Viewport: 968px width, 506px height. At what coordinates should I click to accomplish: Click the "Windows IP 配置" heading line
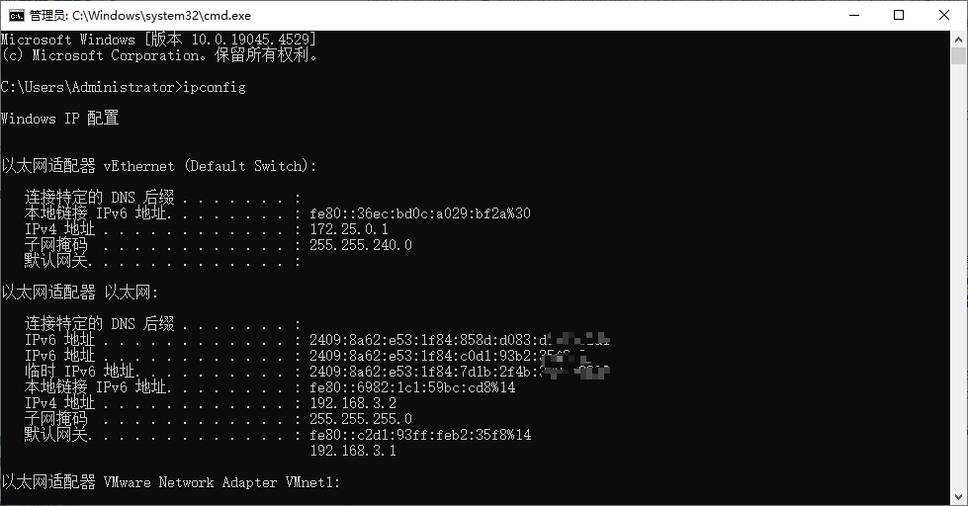pyautogui.click(x=59, y=119)
